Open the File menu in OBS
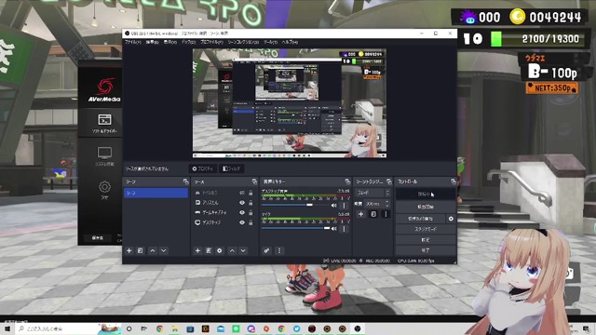The height and width of the screenshot is (335, 596). 132,42
